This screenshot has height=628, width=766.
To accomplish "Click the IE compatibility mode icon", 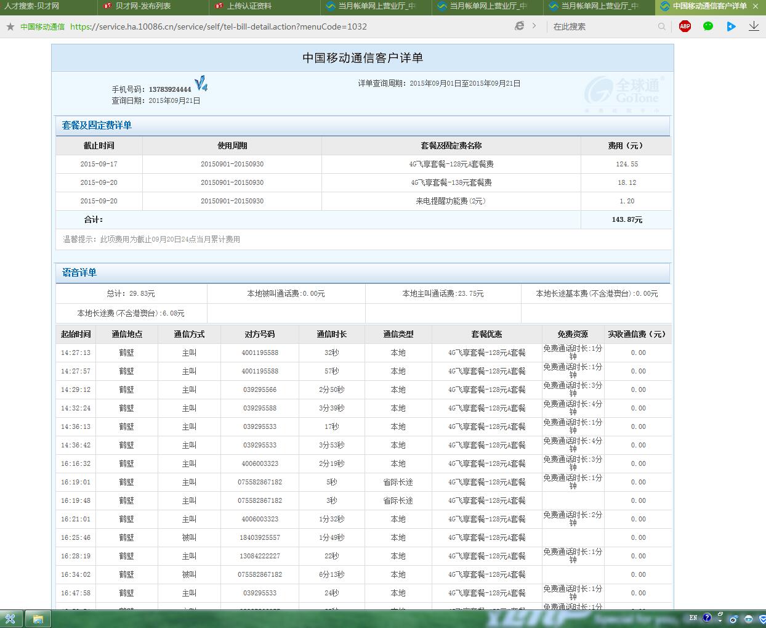I will (x=520, y=26).
